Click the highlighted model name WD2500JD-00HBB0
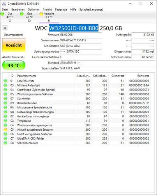157x195 pixels. (x=74, y=28)
